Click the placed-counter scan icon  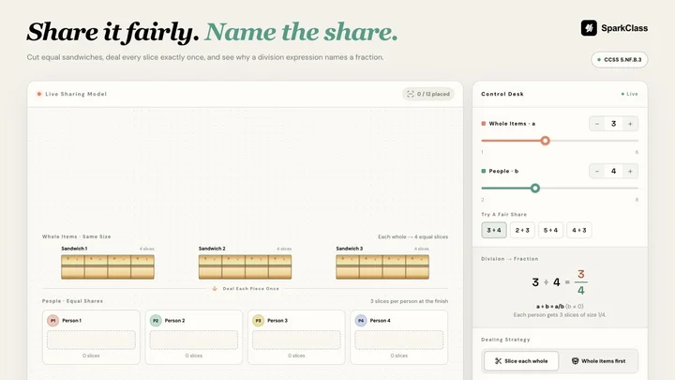[x=411, y=94]
